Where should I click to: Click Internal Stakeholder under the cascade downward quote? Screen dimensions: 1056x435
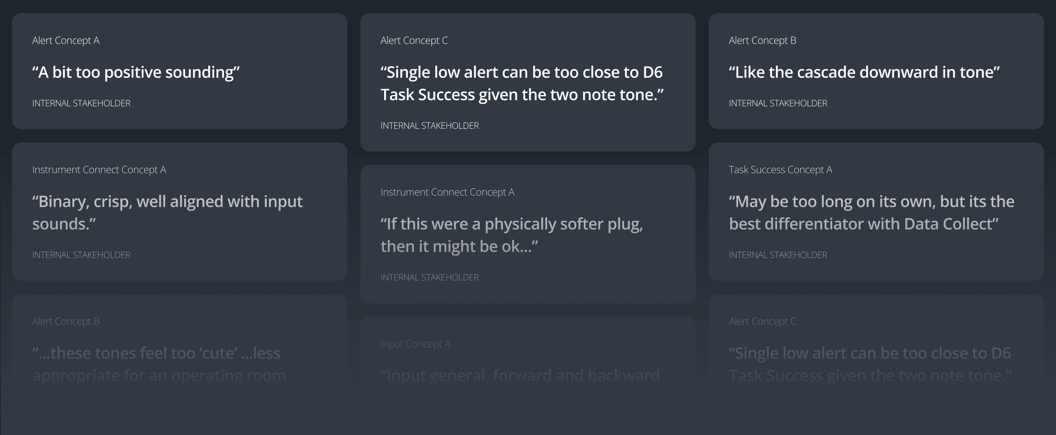[778, 103]
